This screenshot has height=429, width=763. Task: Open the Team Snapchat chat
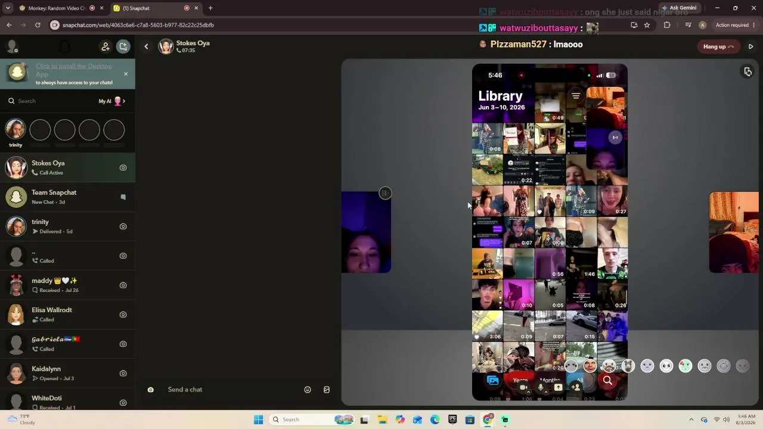coord(67,197)
